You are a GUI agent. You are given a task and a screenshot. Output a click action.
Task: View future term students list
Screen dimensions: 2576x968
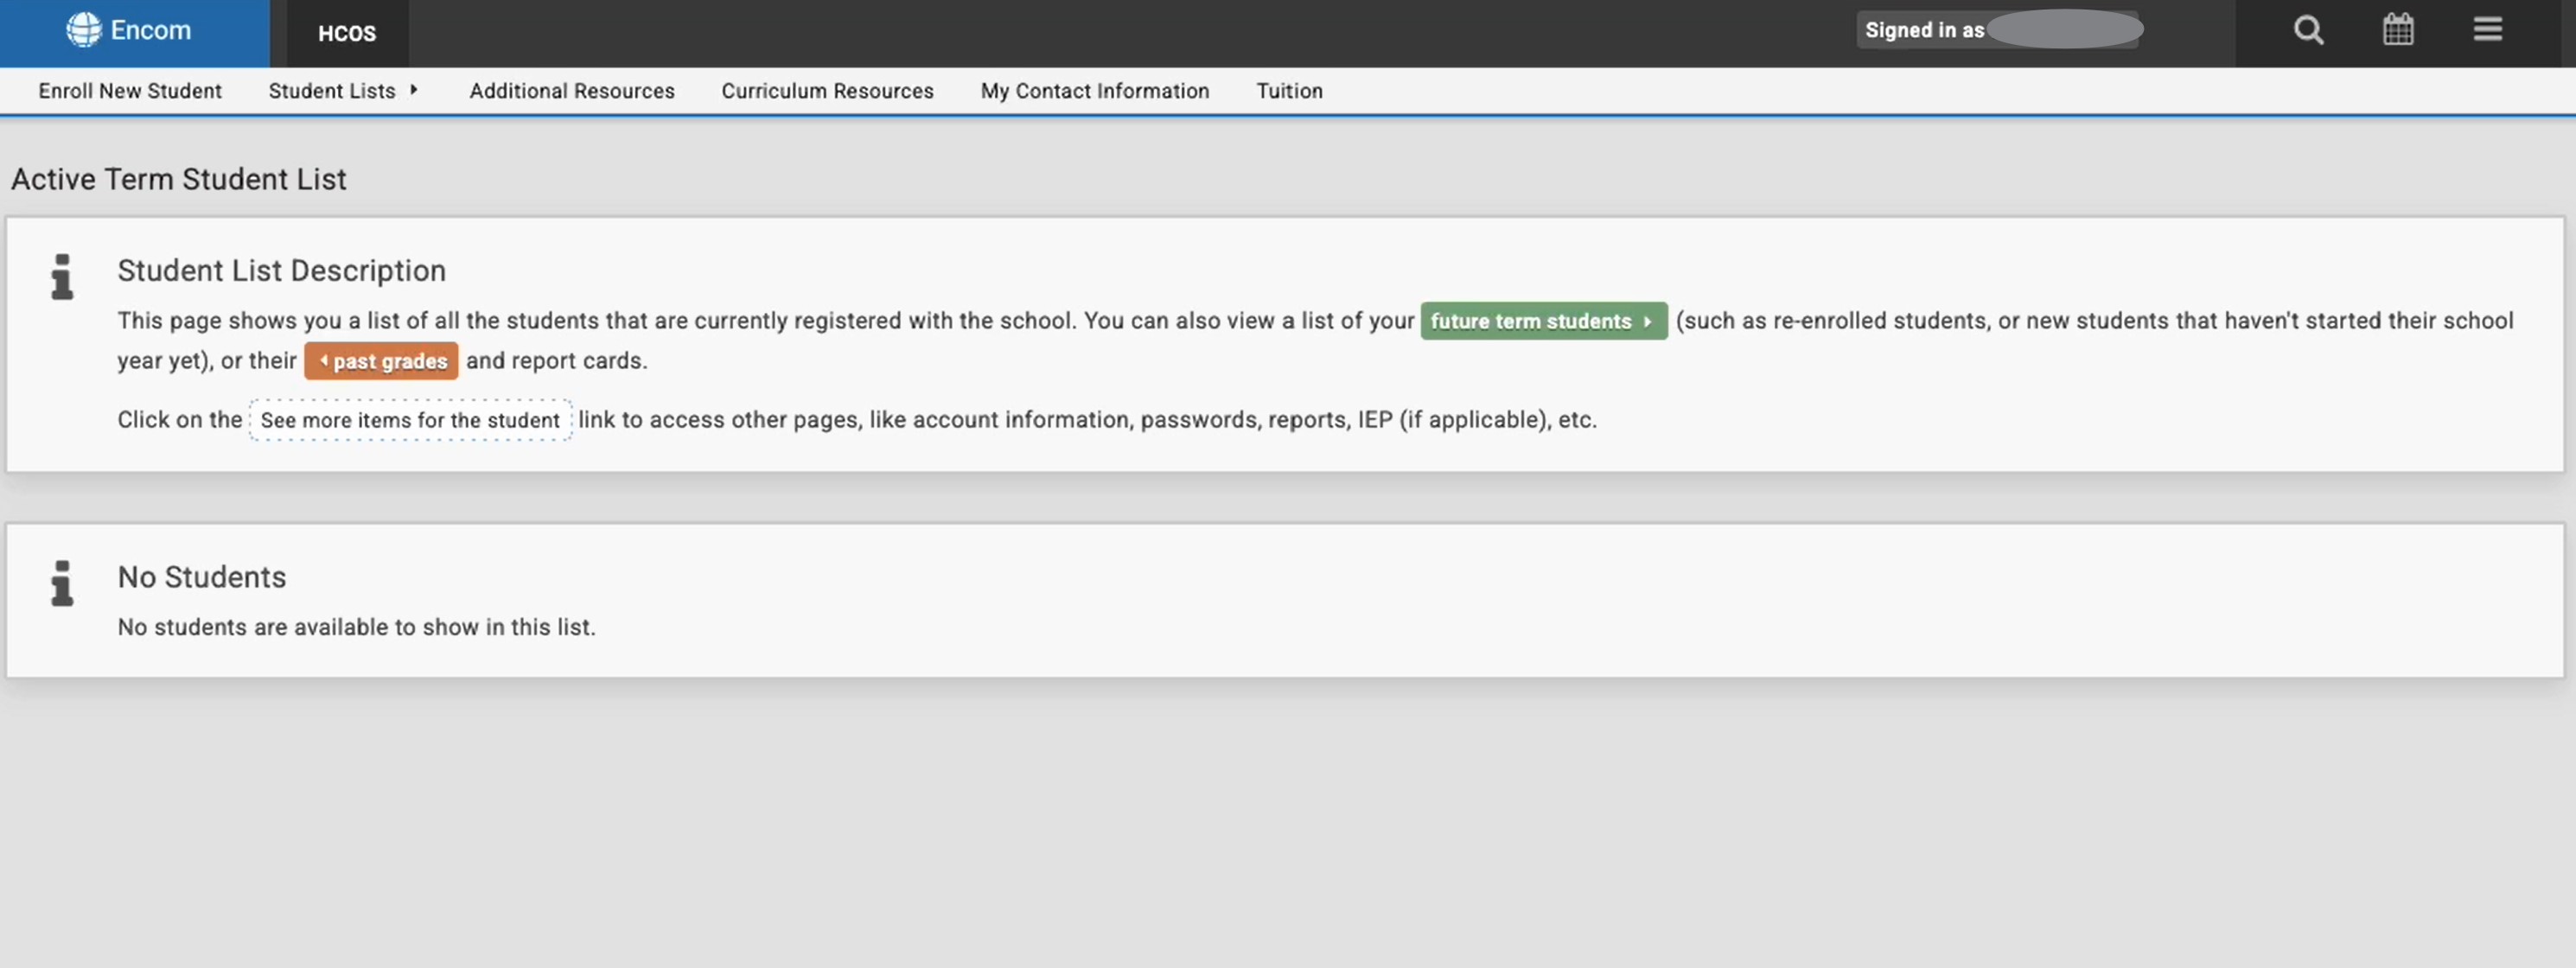click(x=1544, y=321)
